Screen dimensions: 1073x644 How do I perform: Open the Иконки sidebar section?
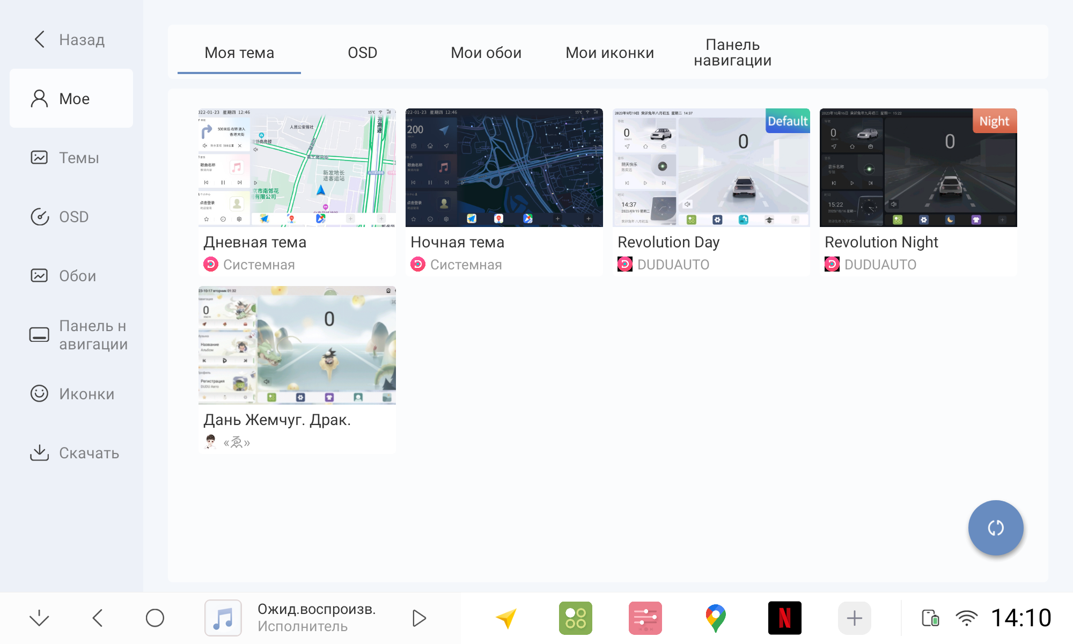[71, 393]
